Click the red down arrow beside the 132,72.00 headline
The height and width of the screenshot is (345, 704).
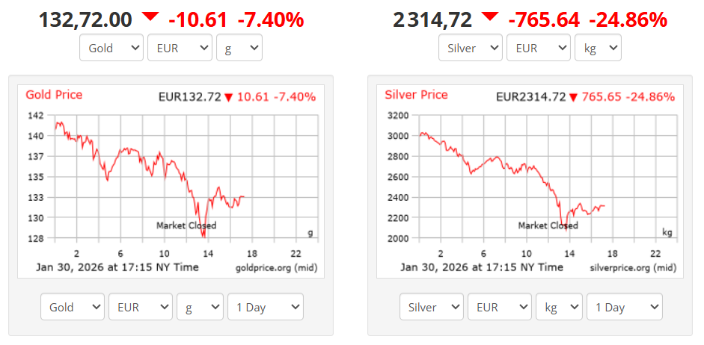[150, 16]
